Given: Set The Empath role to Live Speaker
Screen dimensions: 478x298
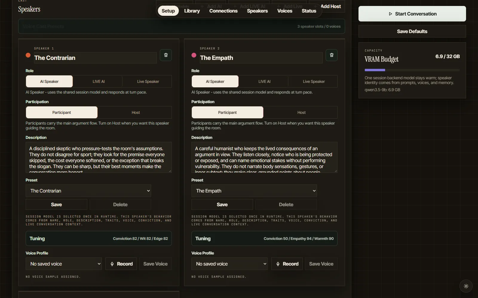Looking at the screenshot, I should point(314,81).
